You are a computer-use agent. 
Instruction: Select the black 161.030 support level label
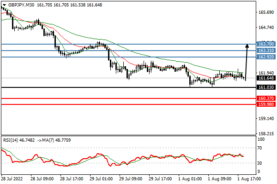(265, 87)
